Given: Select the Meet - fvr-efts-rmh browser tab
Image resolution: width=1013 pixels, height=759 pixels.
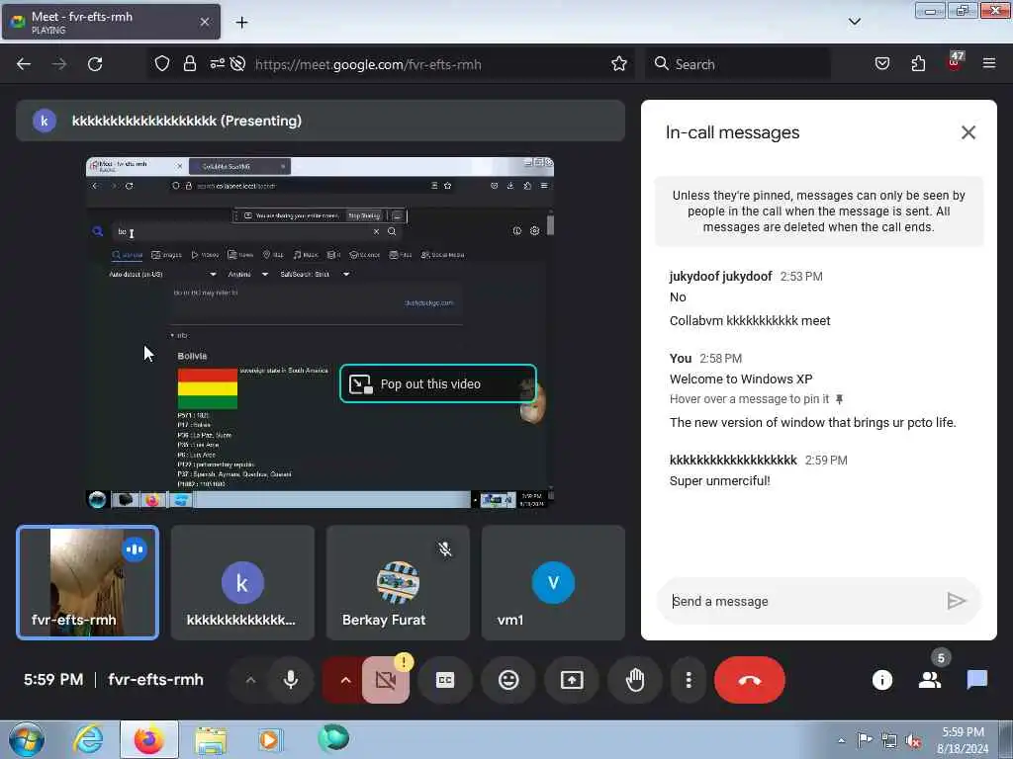Looking at the screenshot, I should tap(111, 22).
